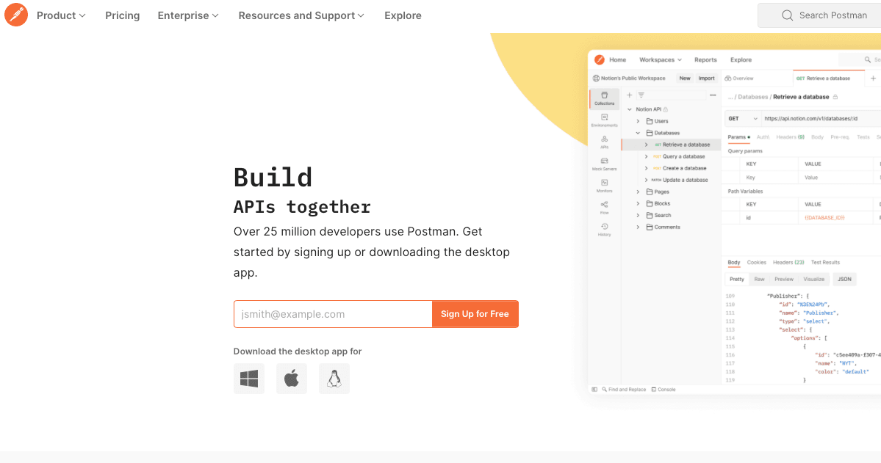
Task: Click the Sign Up for Free button
Action: point(475,314)
